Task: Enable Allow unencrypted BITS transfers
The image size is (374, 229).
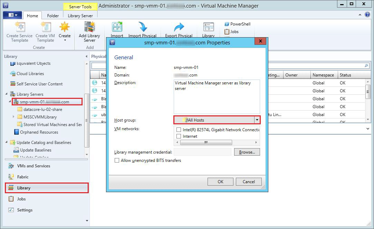Action: click(x=117, y=160)
